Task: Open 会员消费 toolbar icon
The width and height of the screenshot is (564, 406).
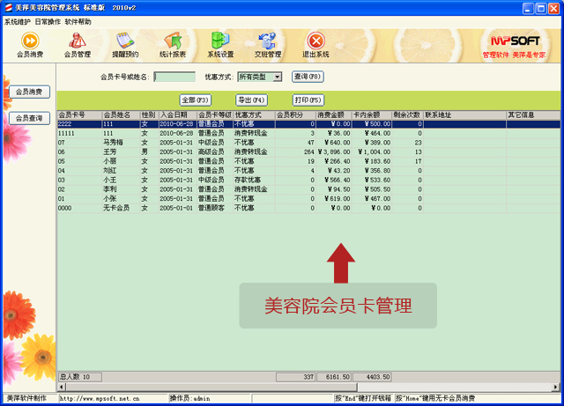Action: [x=30, y=43]
